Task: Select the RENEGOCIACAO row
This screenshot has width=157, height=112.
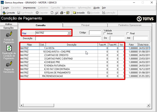Action: pos(85,76)
